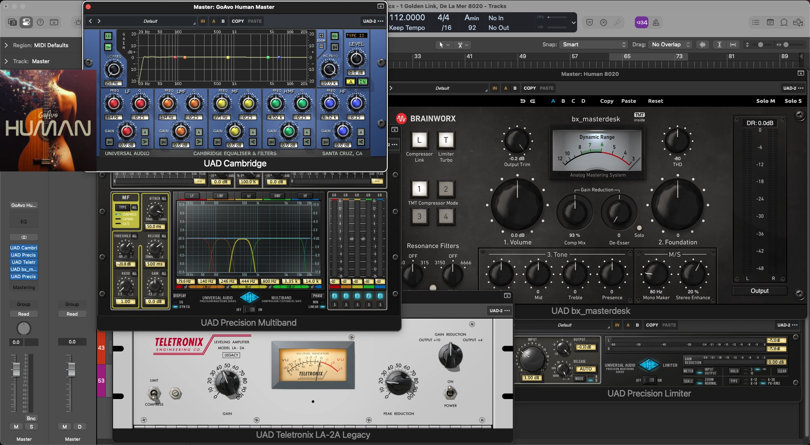Image resolution: width=810 pixels, height=445 pixels.
Task: Expand the Track: Master section
Action: click(6, 61)
